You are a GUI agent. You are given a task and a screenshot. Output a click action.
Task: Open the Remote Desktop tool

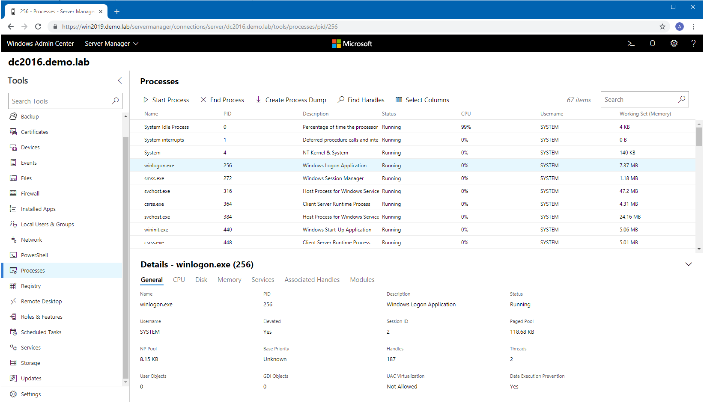coord(41,301)
